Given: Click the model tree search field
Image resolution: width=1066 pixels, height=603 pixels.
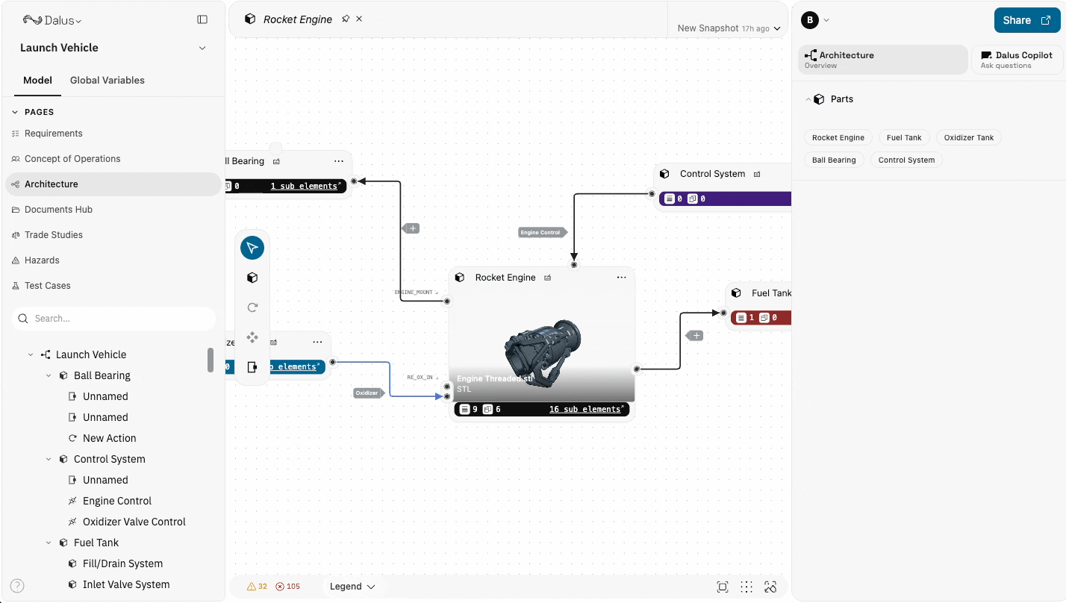Looking at the screenshot, I should coord(113,319).
